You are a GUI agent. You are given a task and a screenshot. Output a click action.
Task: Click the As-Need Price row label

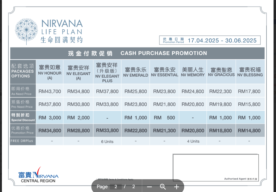pyautogui.click(x=23, y=91)
